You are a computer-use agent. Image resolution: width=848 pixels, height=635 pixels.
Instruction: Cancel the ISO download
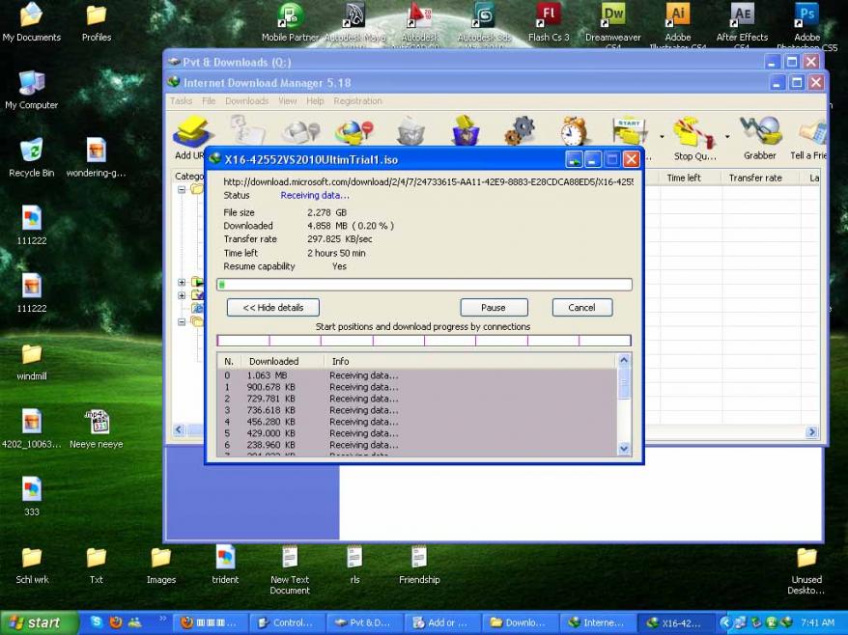coord(582,308)
